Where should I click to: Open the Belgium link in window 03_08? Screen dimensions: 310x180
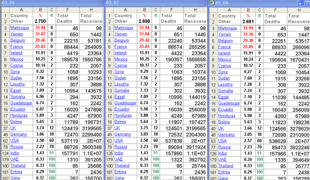225,41
